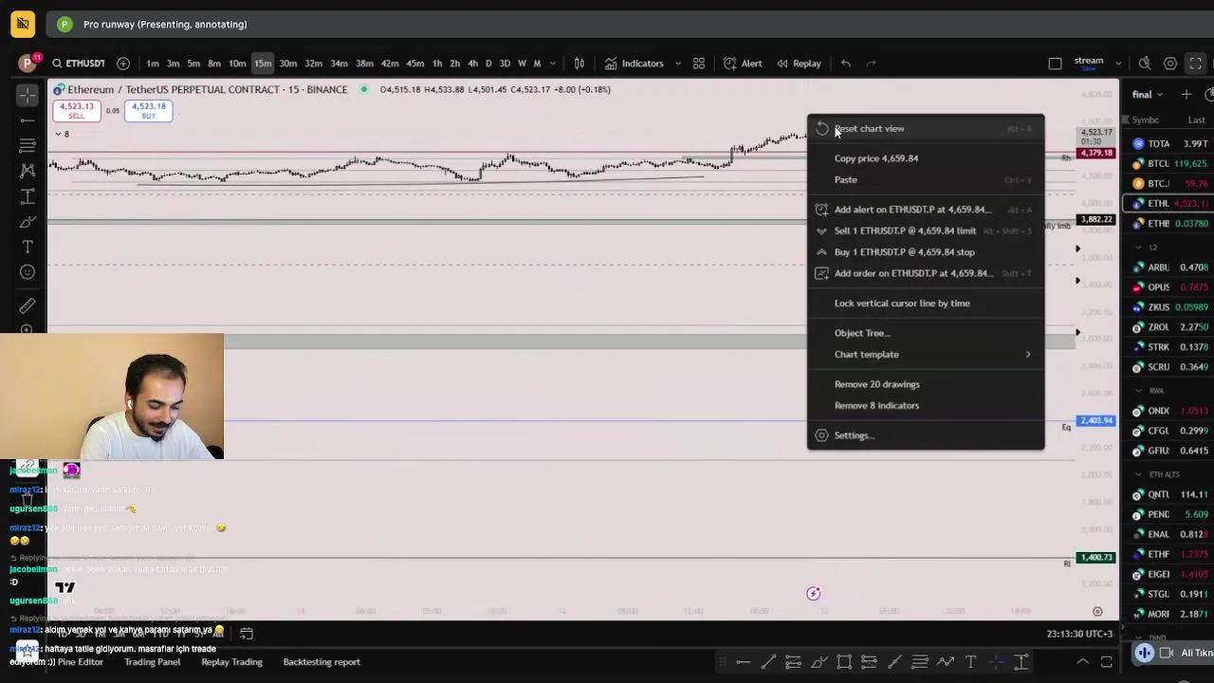The width and height of the screenshot is (1214, 683).
Task: Click the redo arrow icon
Action: tap(871, 64)
